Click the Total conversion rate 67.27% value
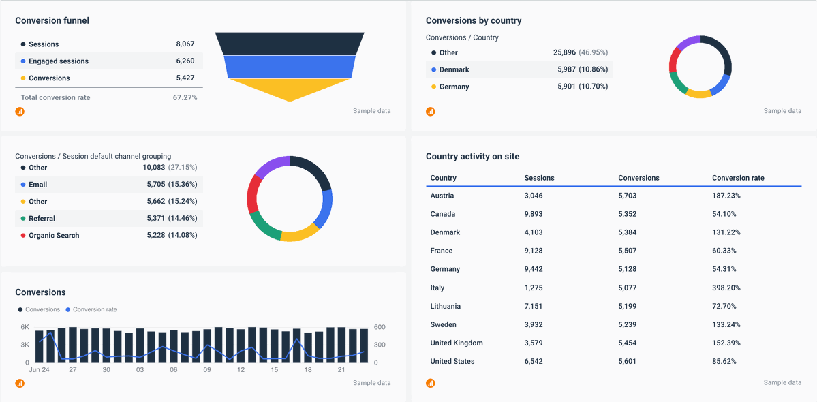The width and height of the screenshot is (817, 402). [185, 97]
